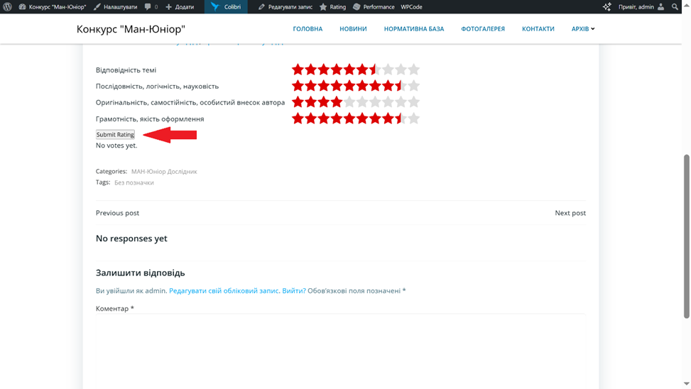The height and width of the screenshot is (389, 691).
Task: Go to "Новини" navigation item
Action: click(x=353, y=29)
